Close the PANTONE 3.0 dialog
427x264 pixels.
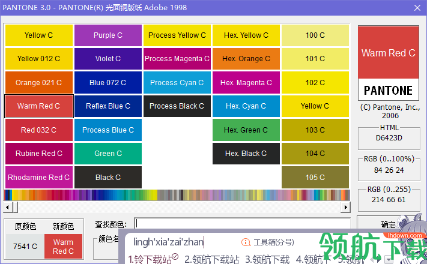point(417,8)
